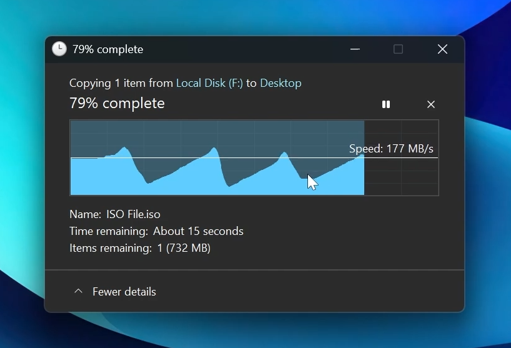Click the items remaining '1 (732 MB)' value
The height and width of the screenshot is (348, 511).
pyautogui.click(x=183, y=248)
